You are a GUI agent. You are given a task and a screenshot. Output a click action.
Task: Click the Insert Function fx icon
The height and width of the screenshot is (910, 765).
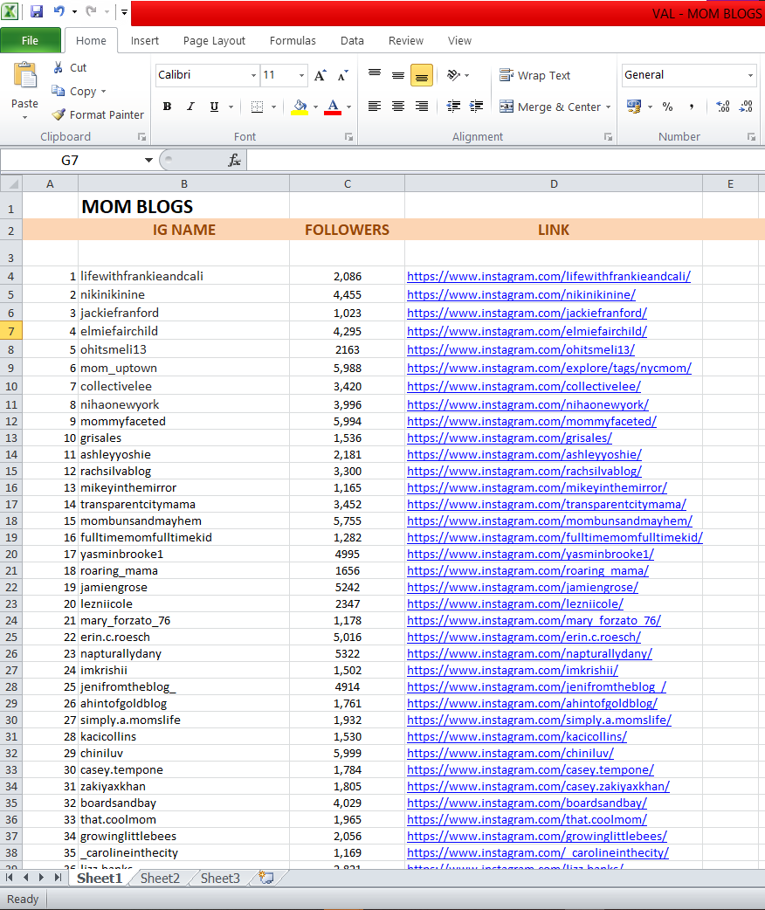(234, 160)
